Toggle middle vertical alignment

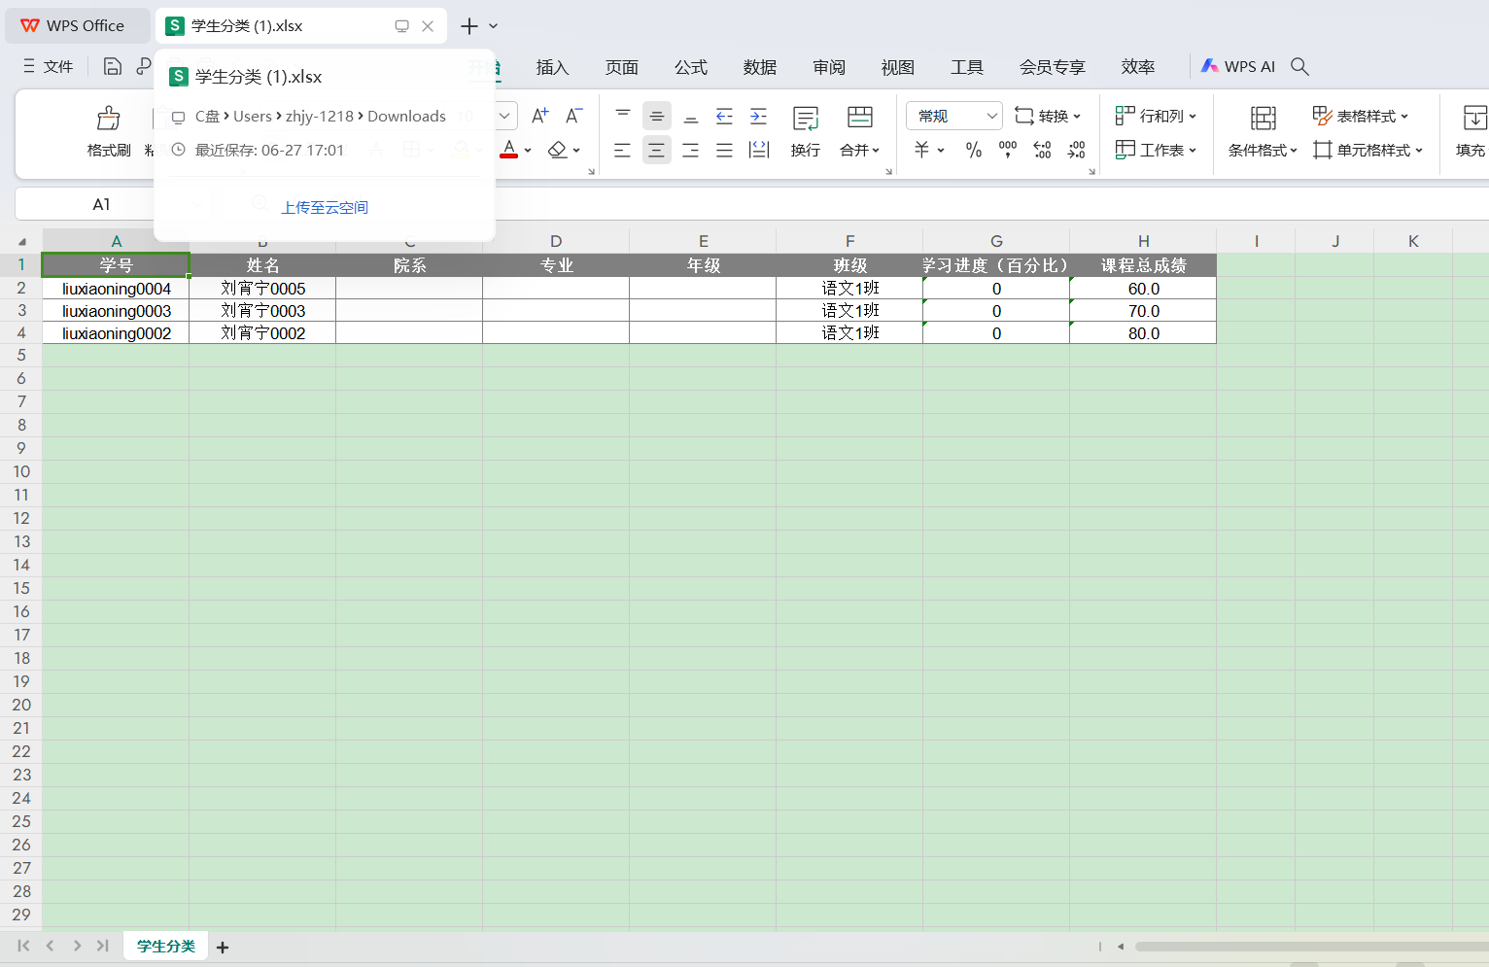coord(657,117)
